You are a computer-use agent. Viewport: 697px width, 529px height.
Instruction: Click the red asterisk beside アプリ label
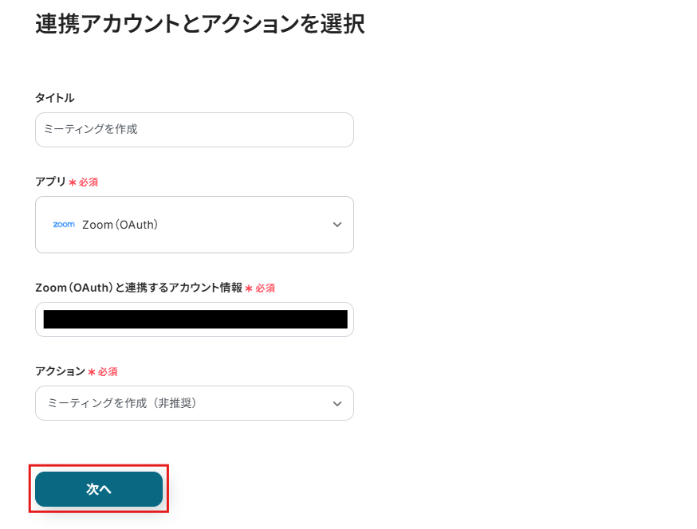(73, 182)
